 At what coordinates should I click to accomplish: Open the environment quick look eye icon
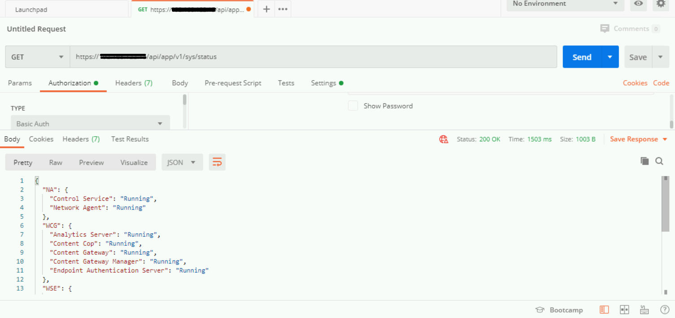(x=638, y=4)
